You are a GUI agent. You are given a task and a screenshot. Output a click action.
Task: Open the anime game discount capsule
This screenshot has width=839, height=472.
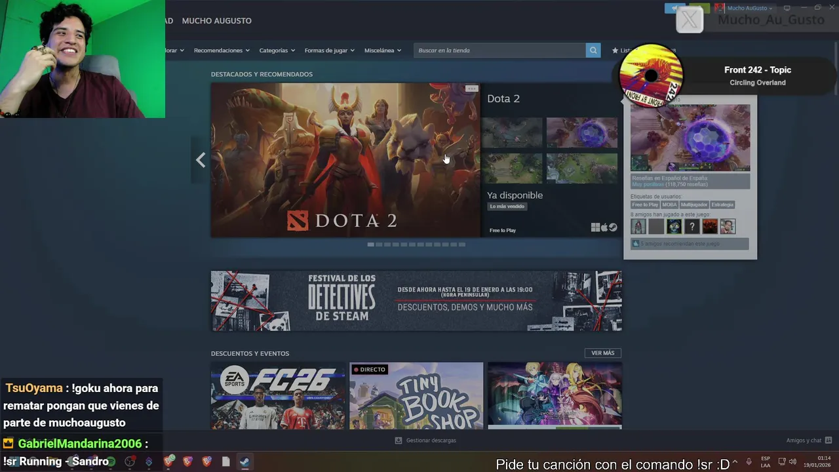click(555, 396)
